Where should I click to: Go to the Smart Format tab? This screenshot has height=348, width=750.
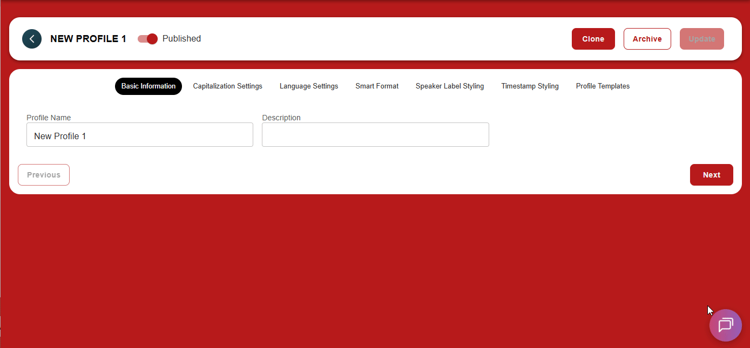tap(377, 86)
